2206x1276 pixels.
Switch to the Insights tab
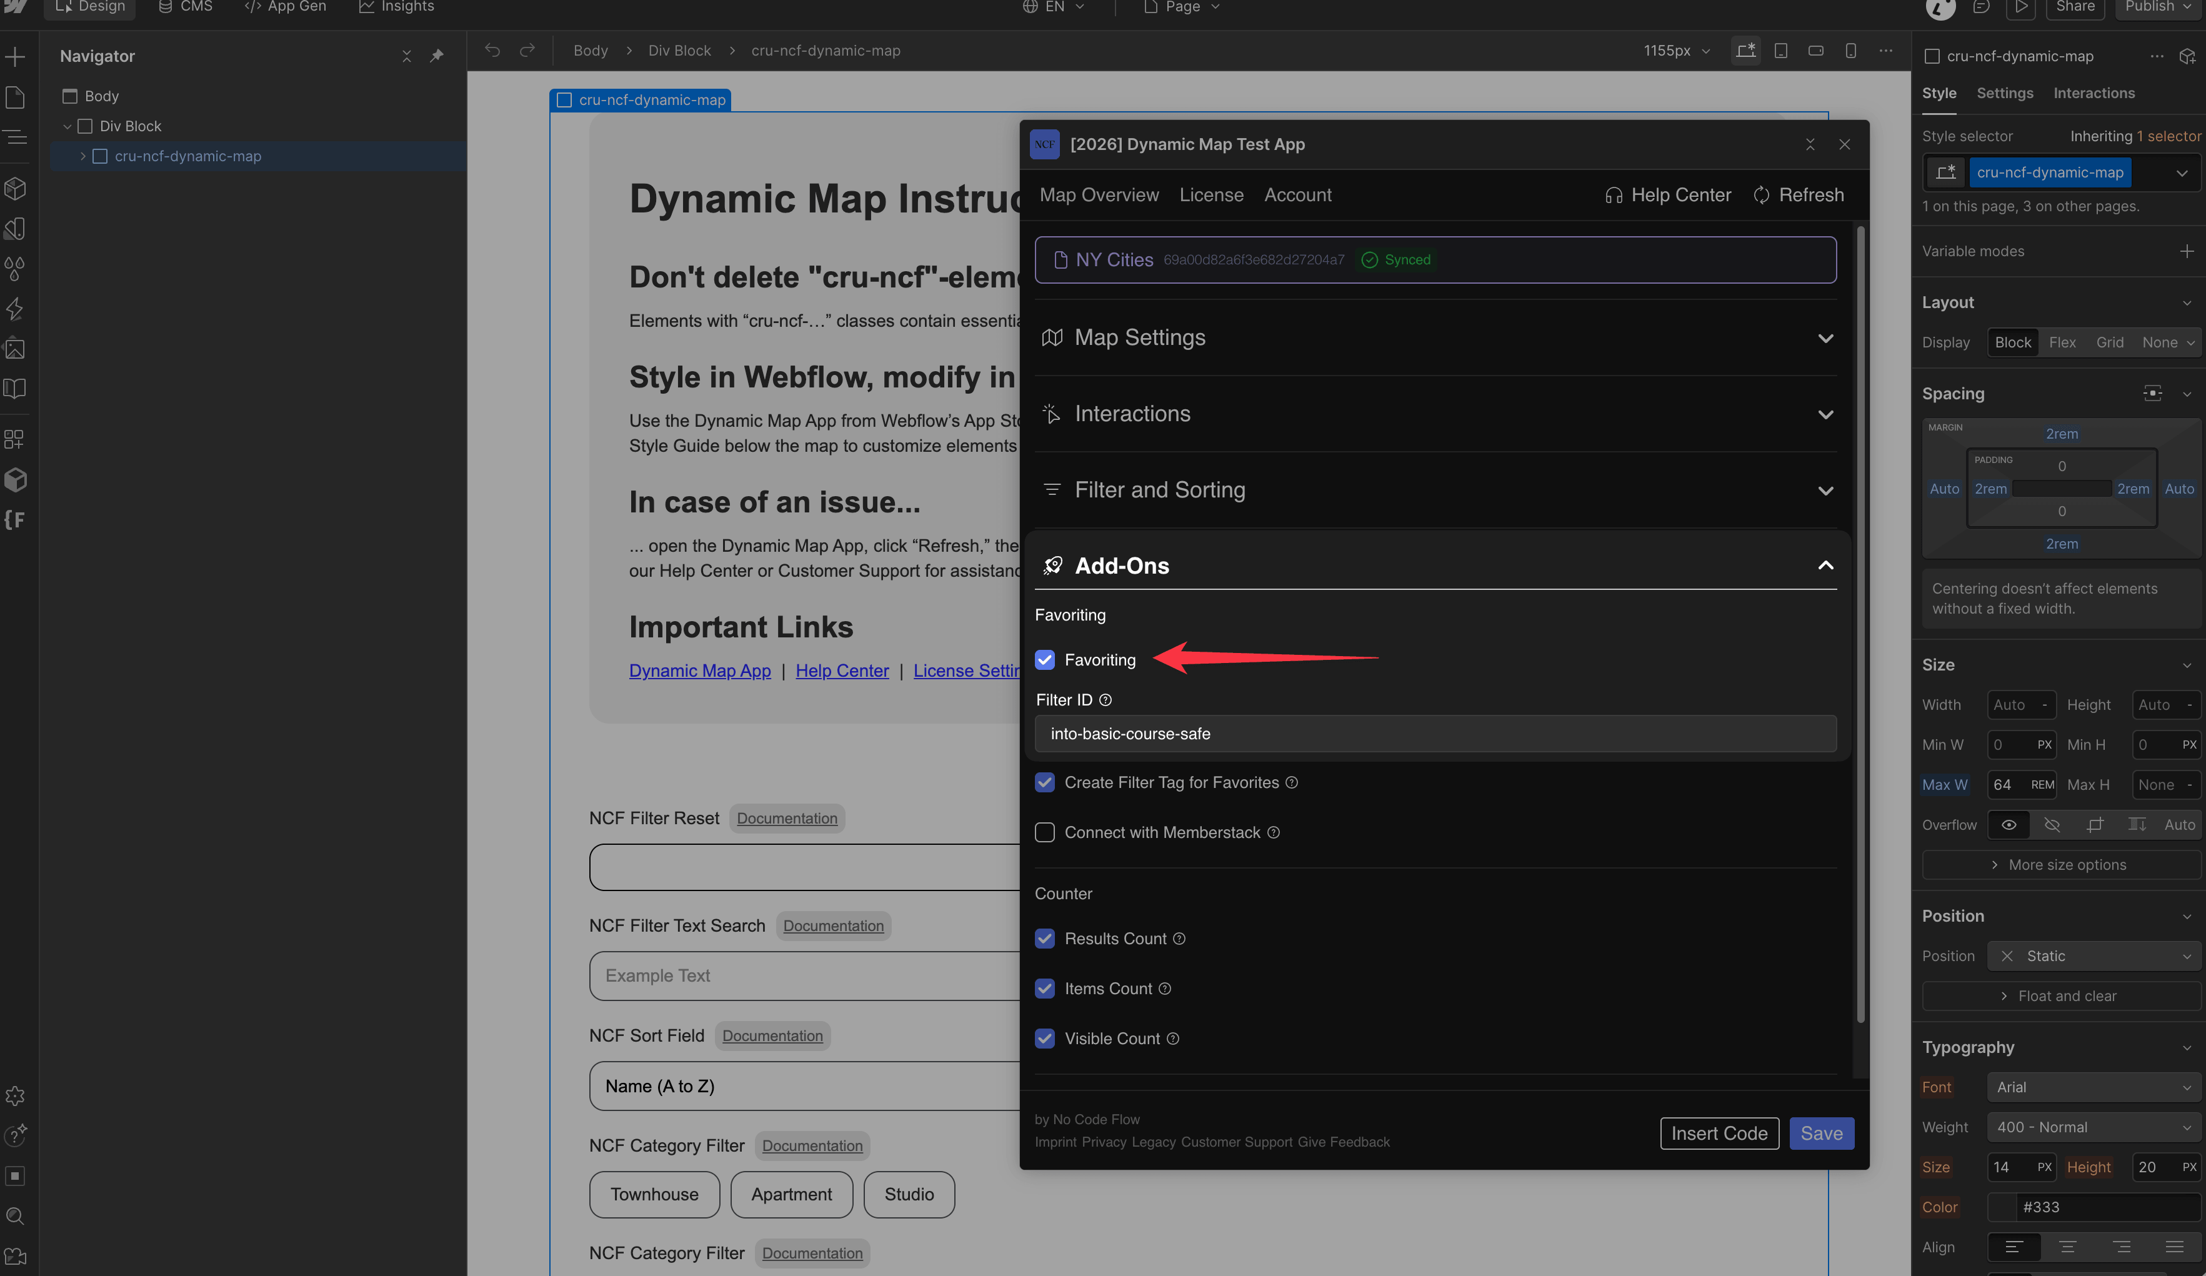[x=397, y=7]
